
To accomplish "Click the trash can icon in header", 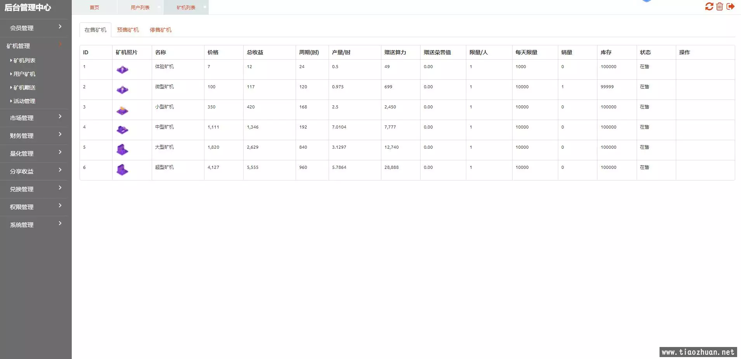I will [720, 7].
